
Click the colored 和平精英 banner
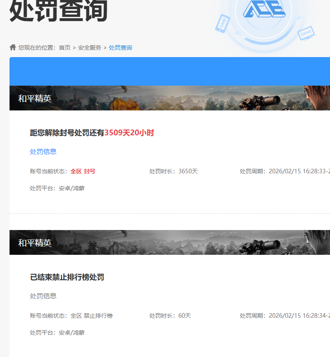point(170,98)
